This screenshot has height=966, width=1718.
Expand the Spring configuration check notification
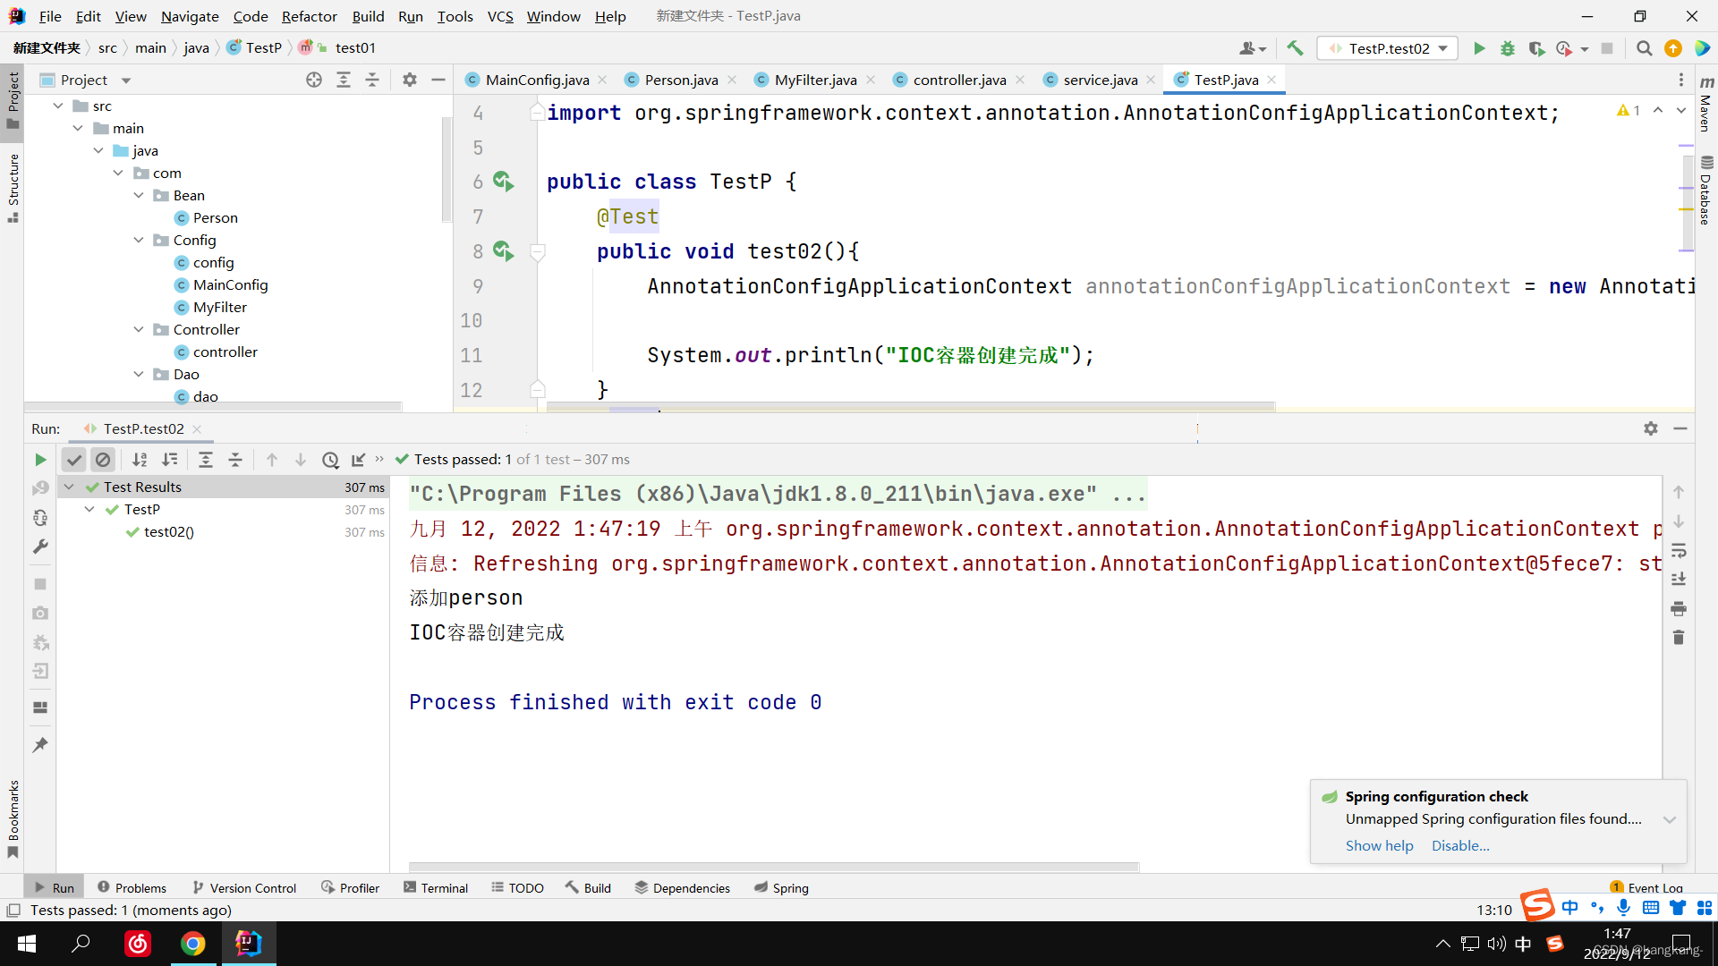(x=1669, y=819)
